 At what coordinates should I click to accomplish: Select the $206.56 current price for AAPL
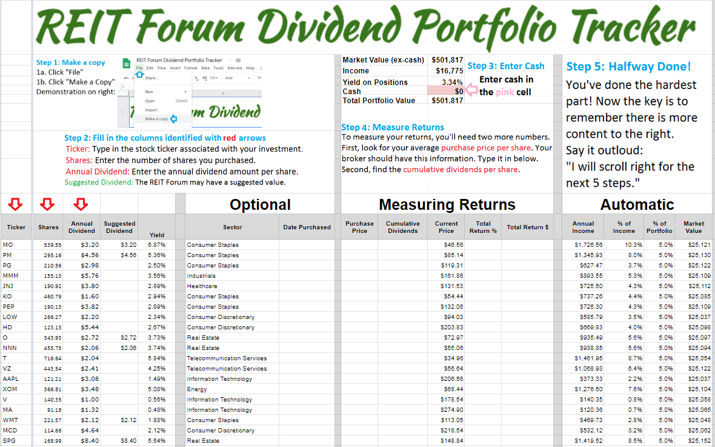pyautogui.click(x=446, y=379)
